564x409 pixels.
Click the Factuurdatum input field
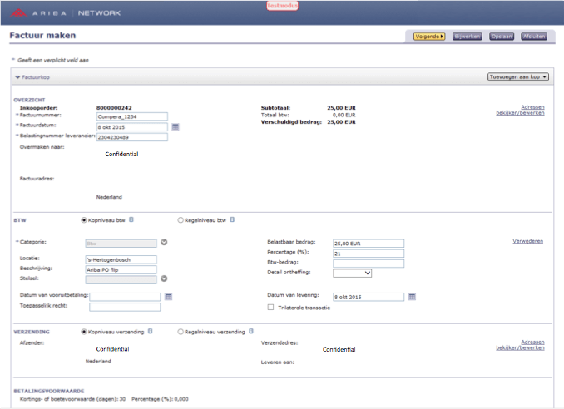(132, 127)
